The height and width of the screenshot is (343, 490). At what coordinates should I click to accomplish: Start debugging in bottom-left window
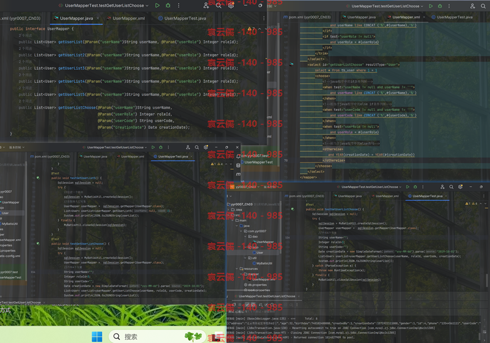161,147
